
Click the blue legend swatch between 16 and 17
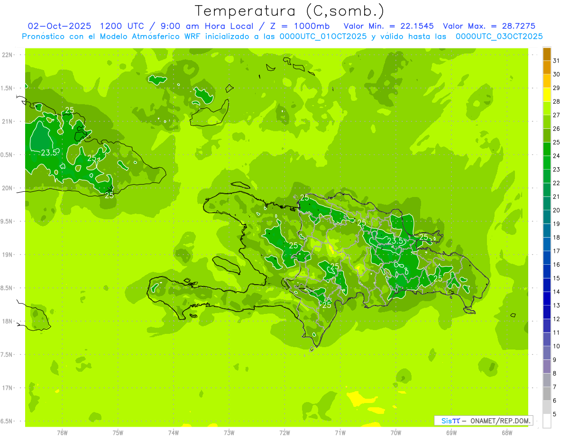547,258
